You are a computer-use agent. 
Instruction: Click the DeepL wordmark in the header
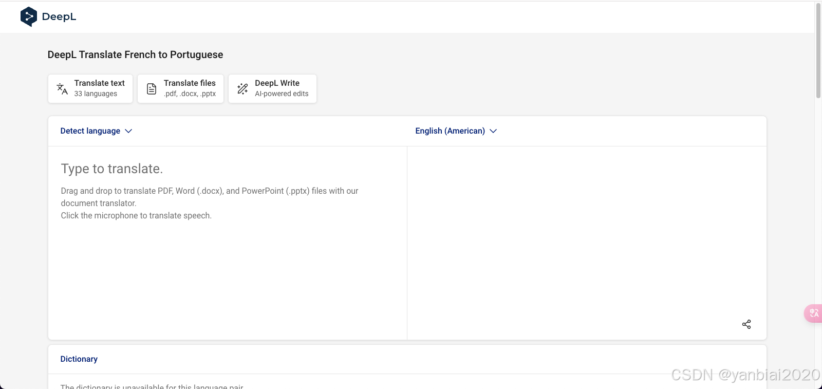(59, 16)
